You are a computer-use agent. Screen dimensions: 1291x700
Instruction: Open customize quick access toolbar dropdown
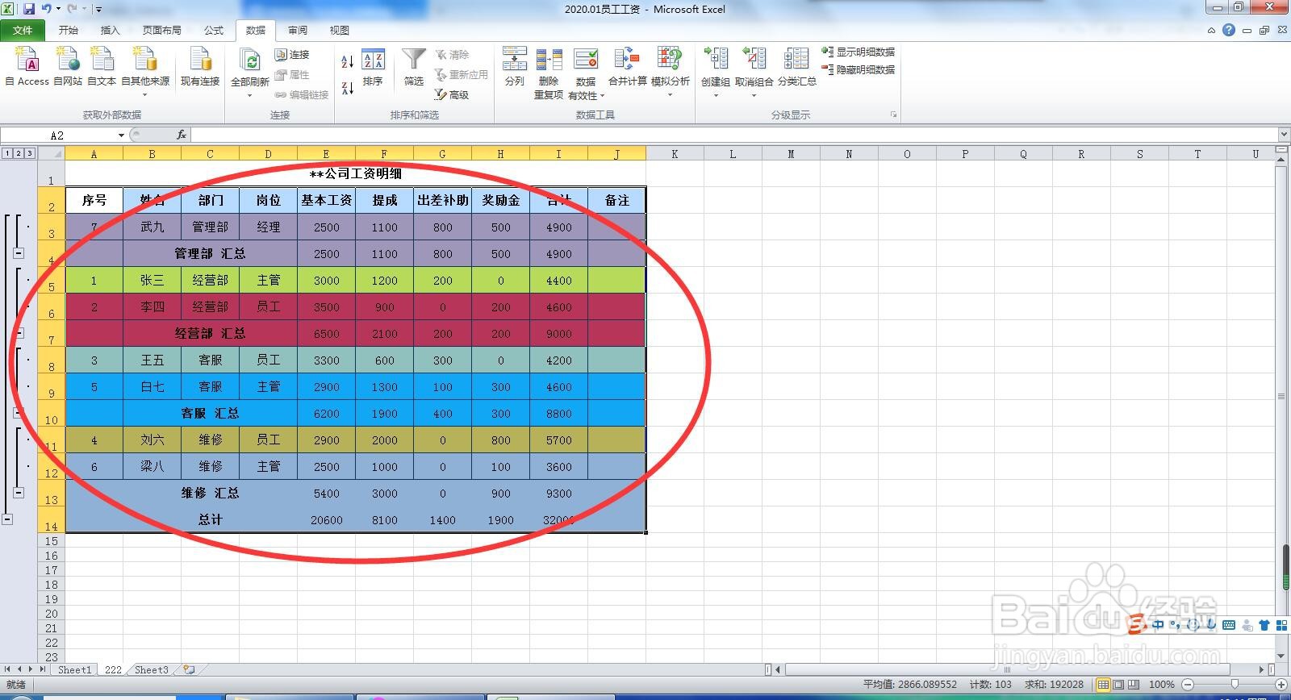tap(98, 10)
